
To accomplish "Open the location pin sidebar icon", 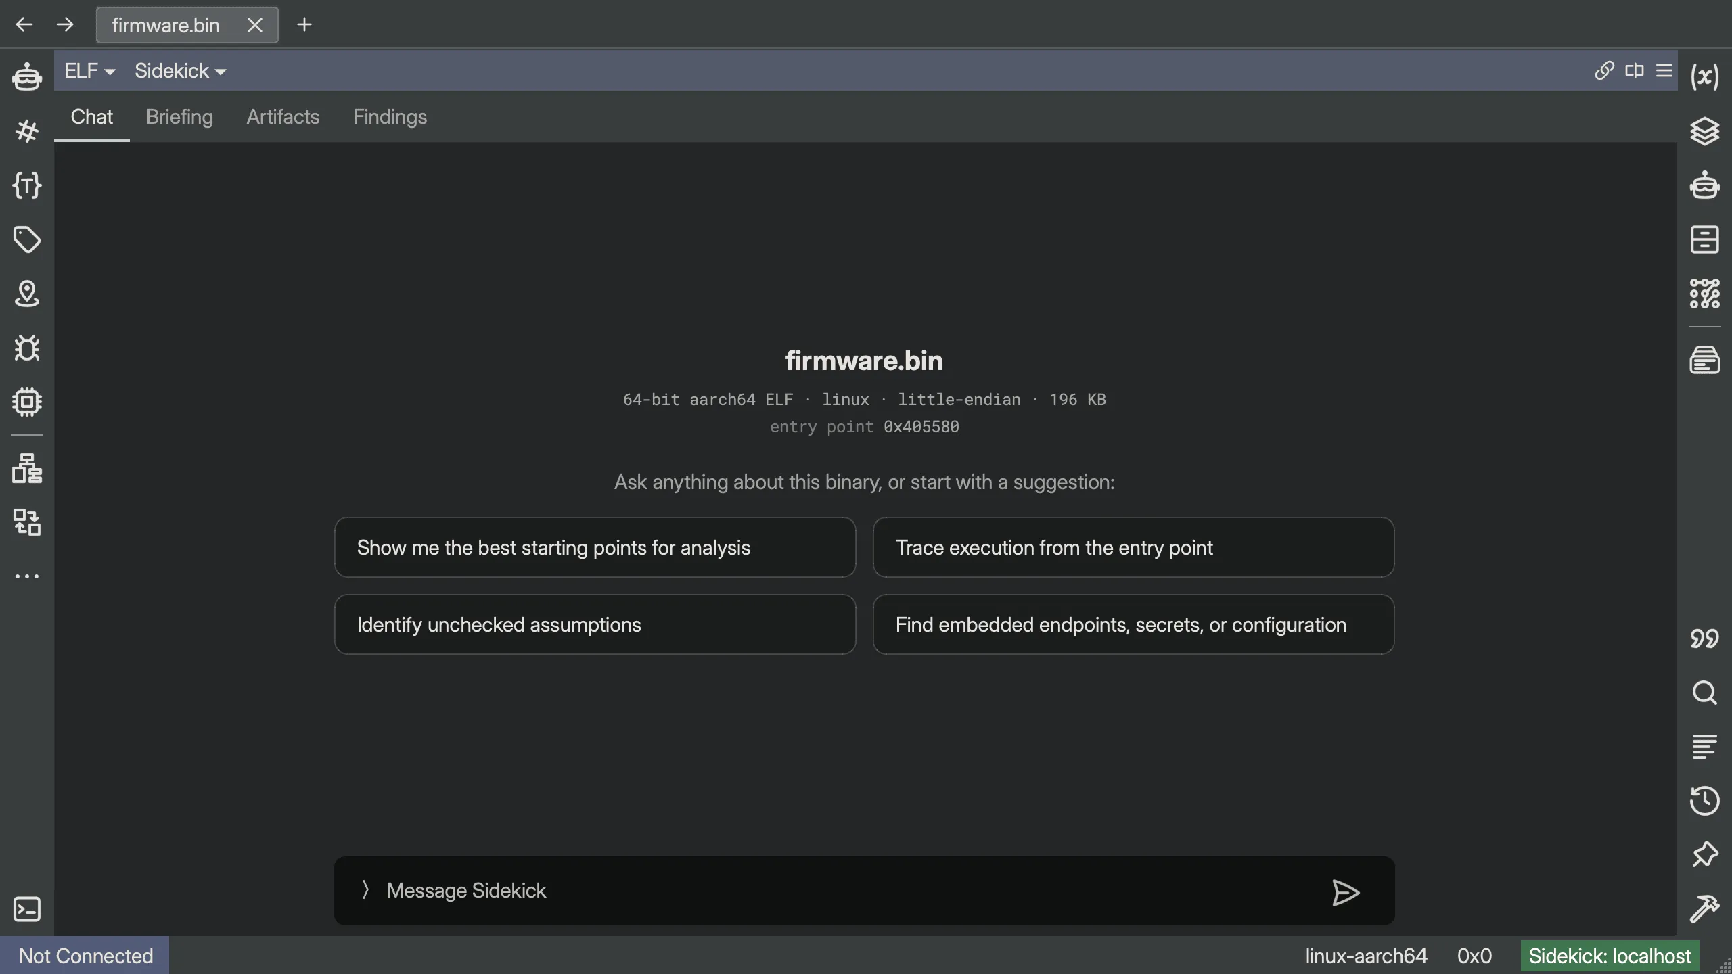I will pos(27,294).
